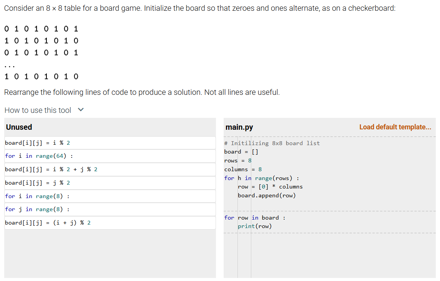Pick block 'board[i][j] = i % 2 + j % 2'

click(x=110, y=170)
